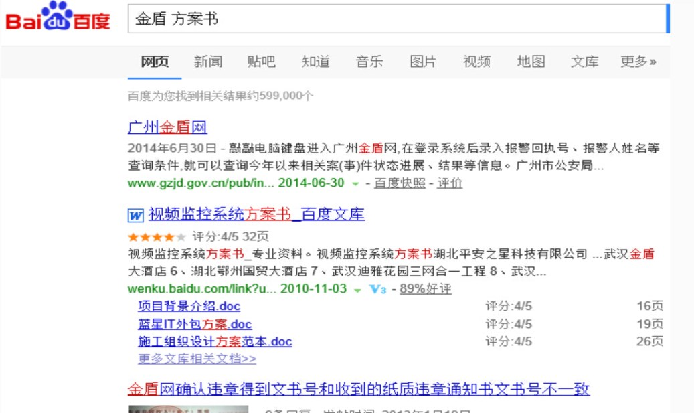Viewport: 694px width, 413px height.
Task: Click the Word document icon beside 视频监控系统方案书
Action: point(135,215)
